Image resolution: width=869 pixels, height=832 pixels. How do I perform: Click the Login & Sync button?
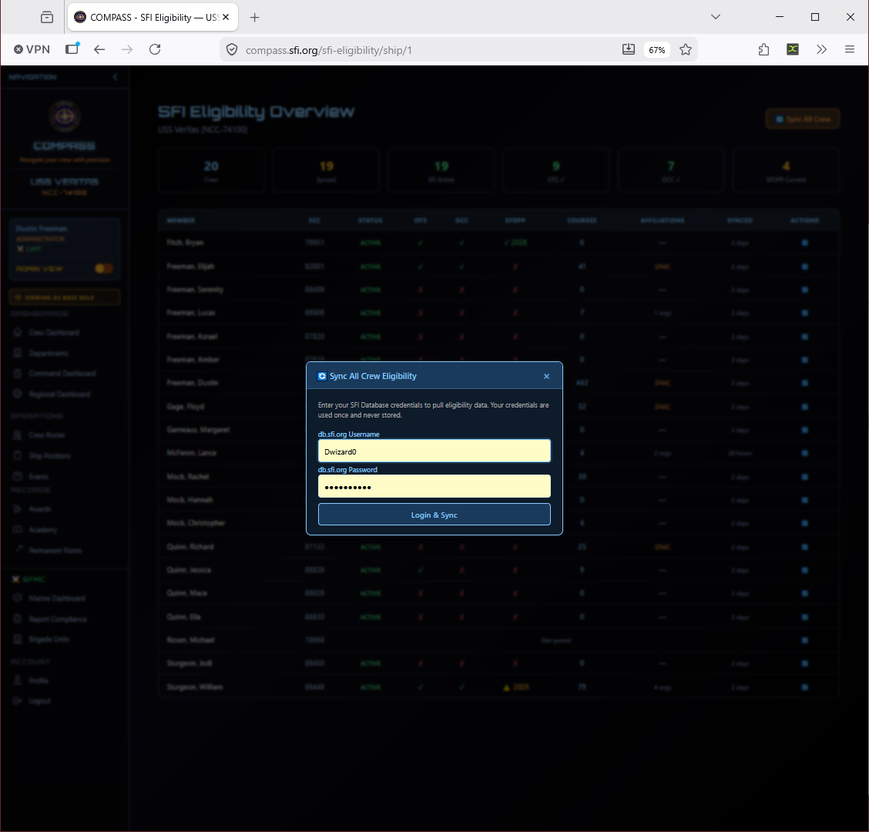434,515
